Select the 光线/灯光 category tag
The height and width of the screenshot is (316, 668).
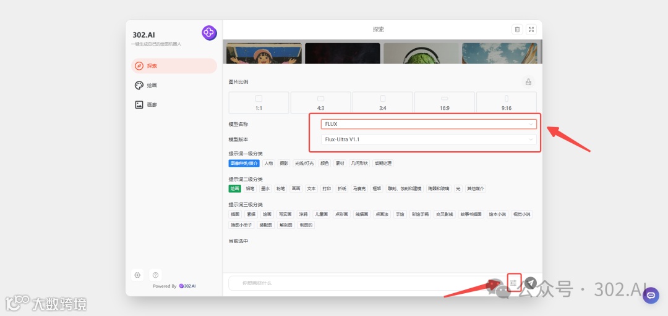(x=304, y=164)
